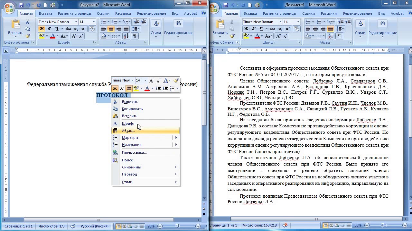
Task: Click the word count 'Число слов: 1/8'
Action: (x=51, y=226)
